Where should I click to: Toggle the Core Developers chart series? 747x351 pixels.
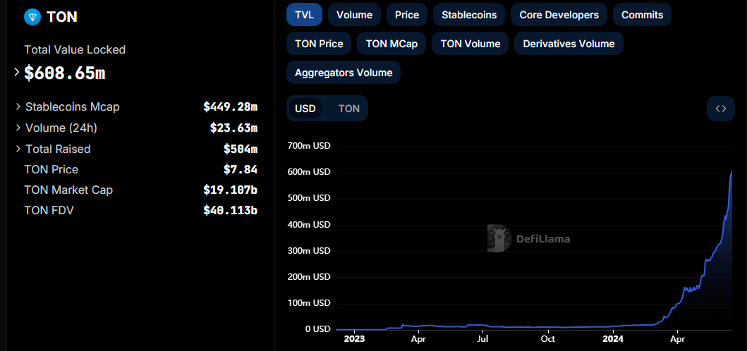coord(559,15)
